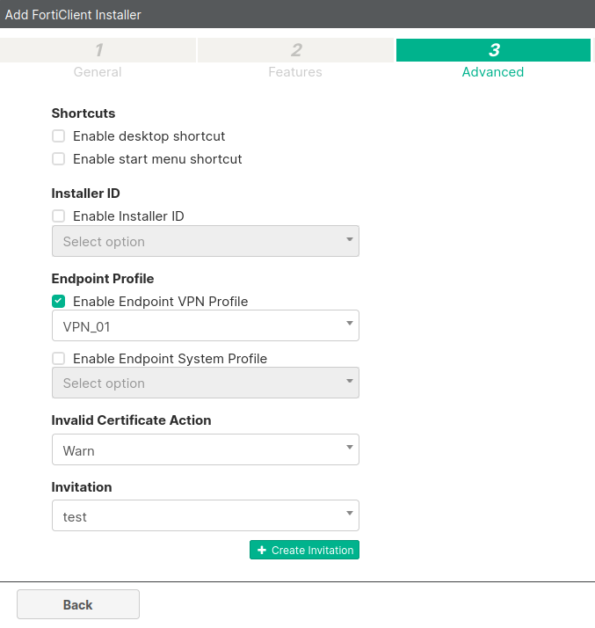Viewport: 595px width, 628px height.
Task: Click the test invitation dropdown arrow
Action: pos(349,515)
